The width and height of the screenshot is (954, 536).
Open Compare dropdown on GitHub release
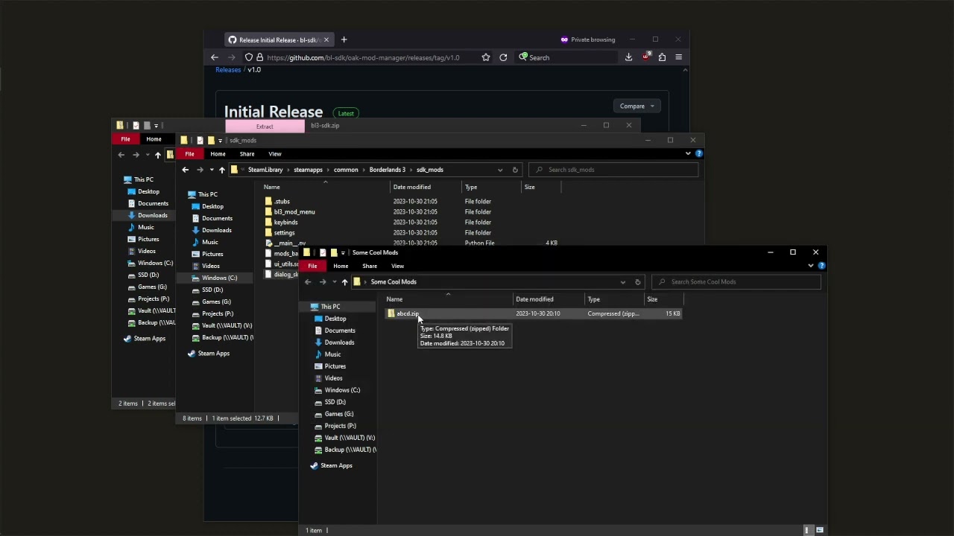tap(637, 106)
